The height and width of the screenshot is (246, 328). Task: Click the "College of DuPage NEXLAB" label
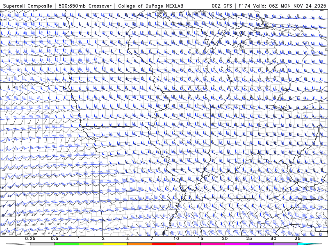click(150, 6)
